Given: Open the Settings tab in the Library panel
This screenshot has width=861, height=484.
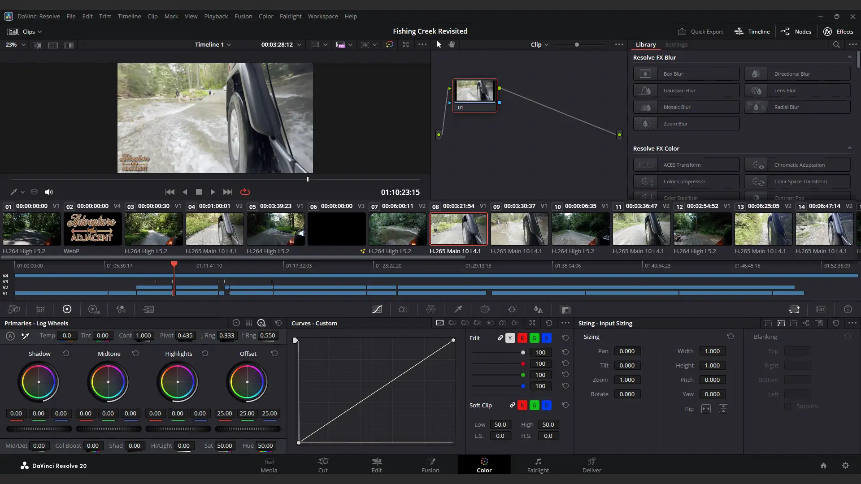Looking at the screenshot, I should [x=677, y=44].
